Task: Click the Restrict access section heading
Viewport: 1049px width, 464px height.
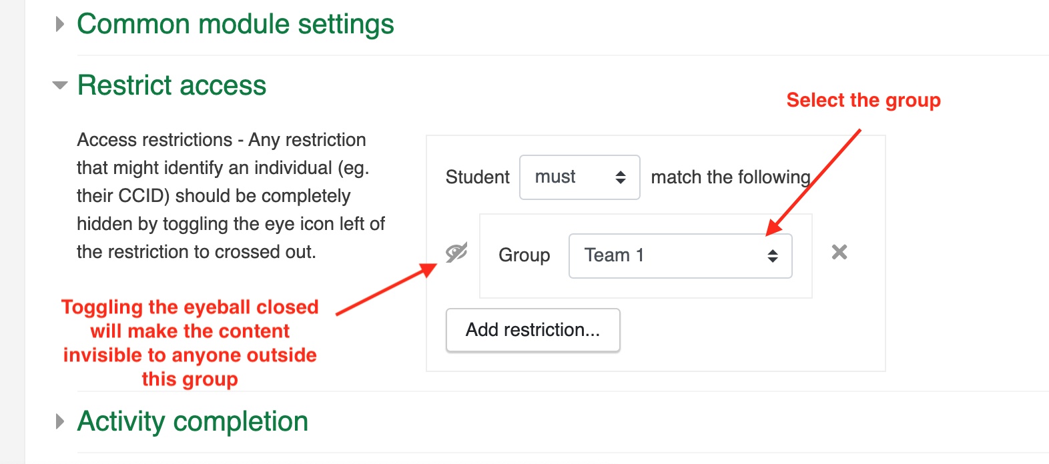Action: click(171, 85)
